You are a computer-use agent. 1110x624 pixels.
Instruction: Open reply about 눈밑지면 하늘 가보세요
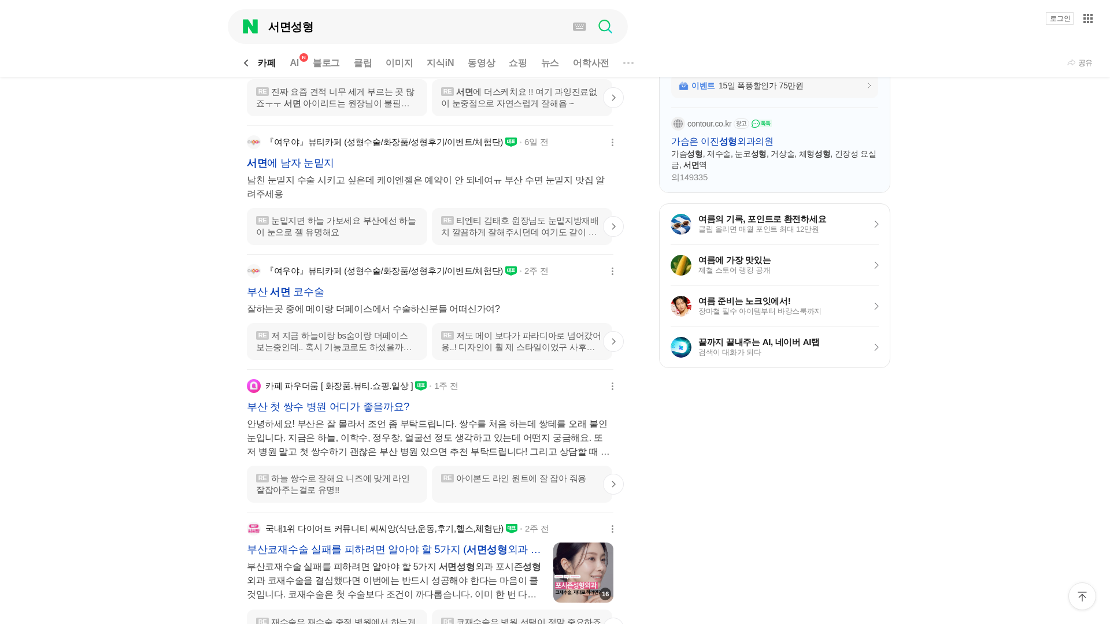coord(337,226)
